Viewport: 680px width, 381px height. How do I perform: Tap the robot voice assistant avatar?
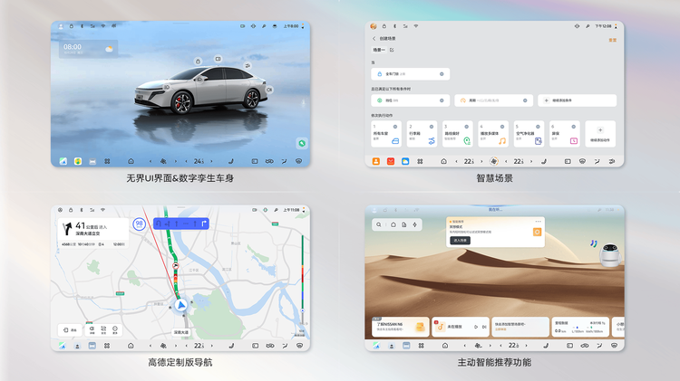pos(609,253)
